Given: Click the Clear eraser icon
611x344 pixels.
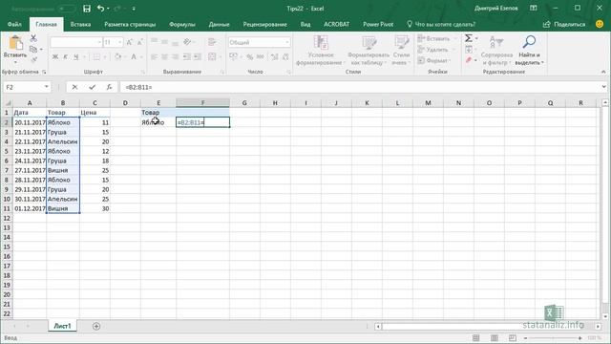Looking at the screenshot, I should [x=469, y=59].
